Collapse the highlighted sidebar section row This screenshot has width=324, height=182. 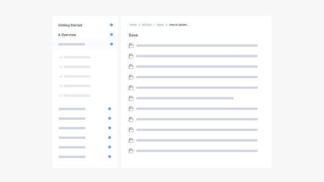pyautogui.click(x=85, y=44)
